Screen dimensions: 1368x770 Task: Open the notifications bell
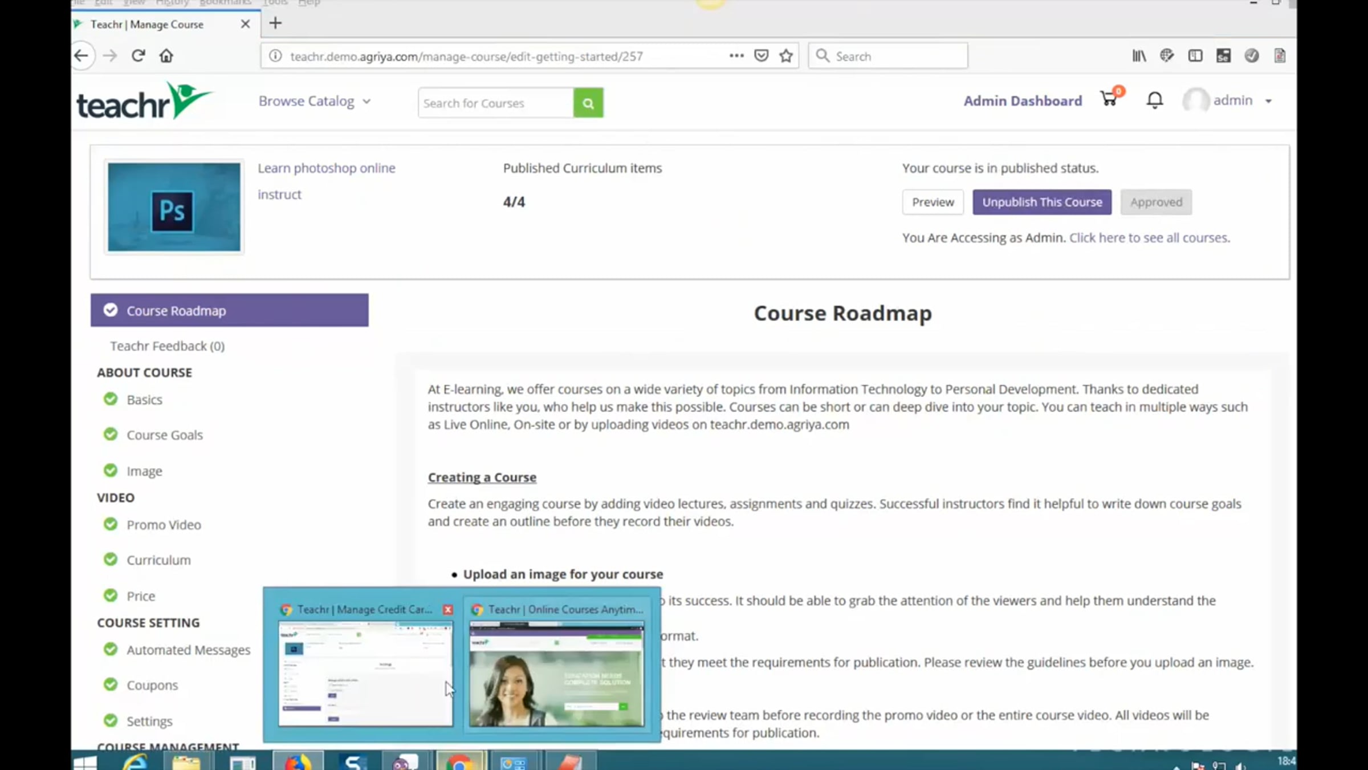pyautogui.click(x=1154, y=100)
